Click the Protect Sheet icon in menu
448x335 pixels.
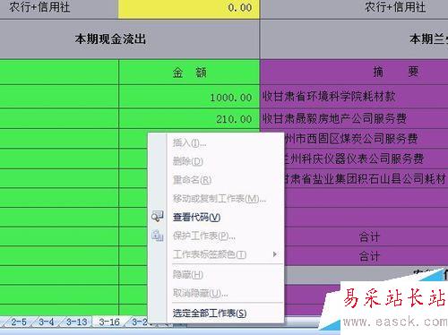coord(157,236)
